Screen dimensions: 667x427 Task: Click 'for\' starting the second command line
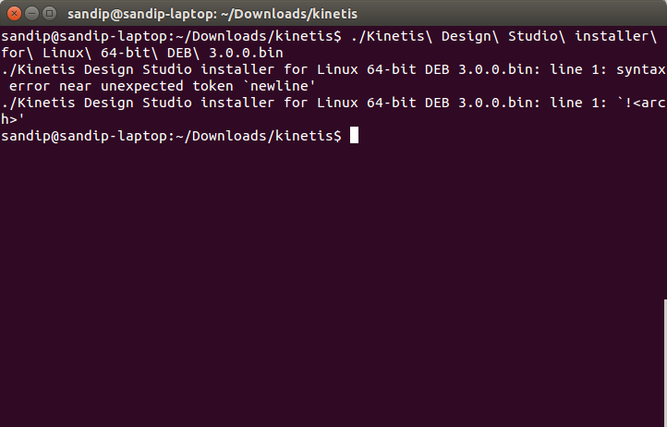[x=17, y=53]
